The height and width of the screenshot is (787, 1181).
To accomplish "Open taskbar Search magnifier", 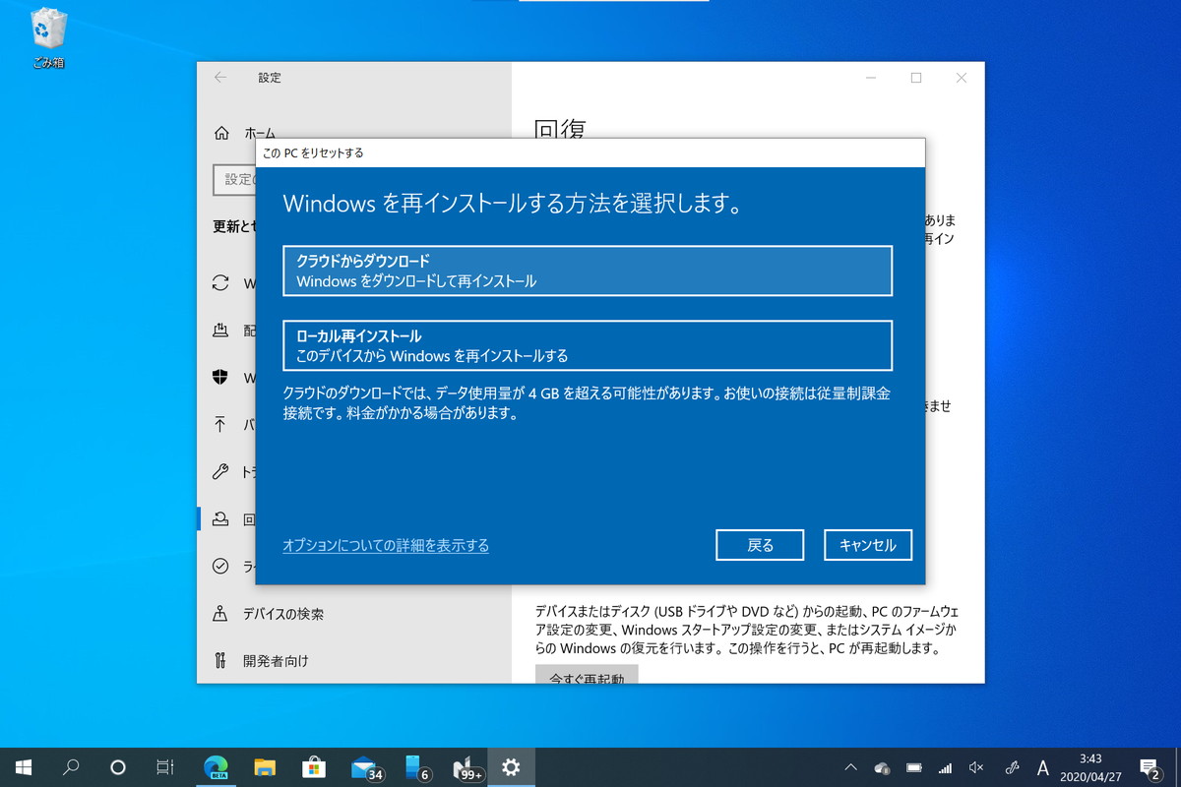I will (x=71, y=767).
